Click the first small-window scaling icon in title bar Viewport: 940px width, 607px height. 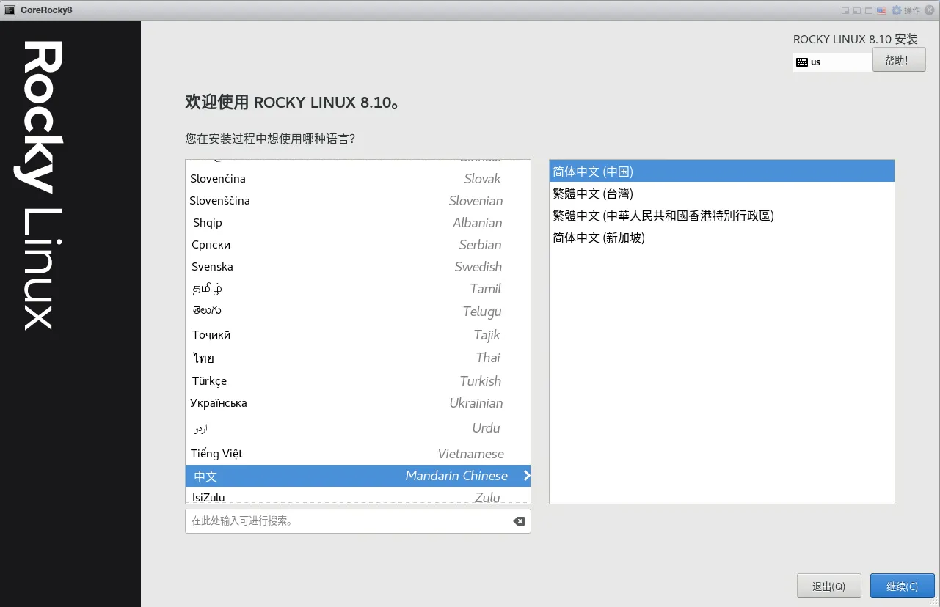point(845,10)
